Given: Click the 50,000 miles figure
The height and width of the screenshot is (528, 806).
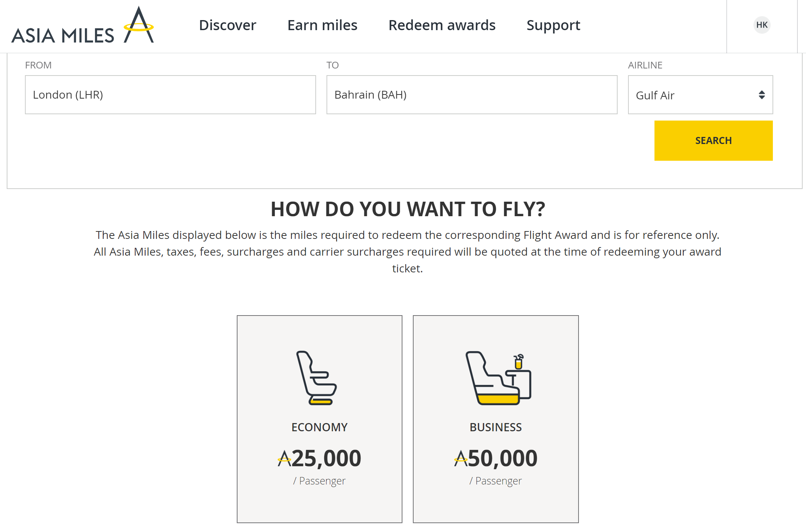Looking at the screenshot, I should pos(503,458).
